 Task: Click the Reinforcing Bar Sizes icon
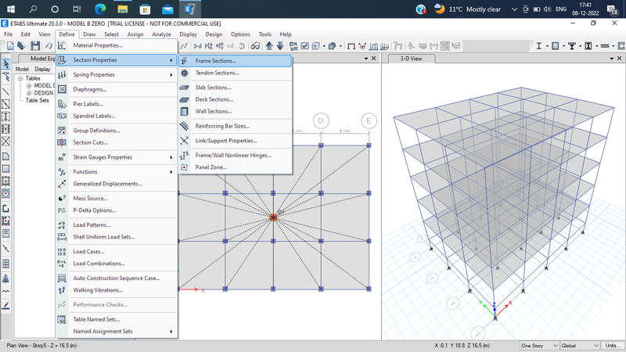click(184, 126)
